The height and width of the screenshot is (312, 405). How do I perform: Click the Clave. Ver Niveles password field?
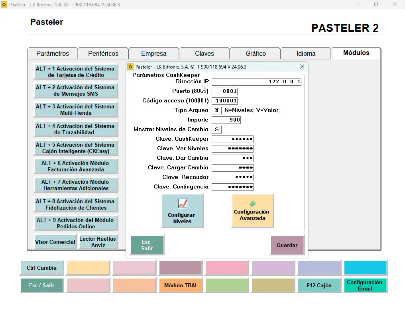pos(232,149)
